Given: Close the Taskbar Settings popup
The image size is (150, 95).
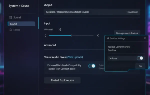Looking at the screenshot, I should click(x=145, y=38).
